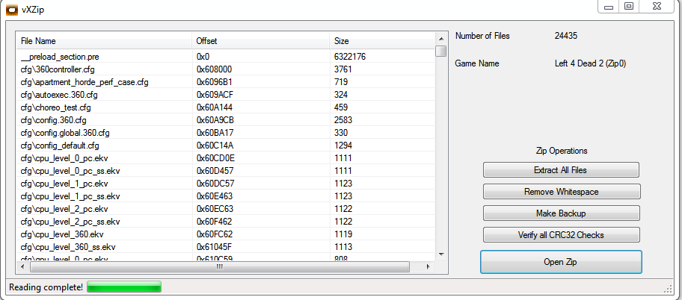Sort list by Offset column header

[260, 41]
